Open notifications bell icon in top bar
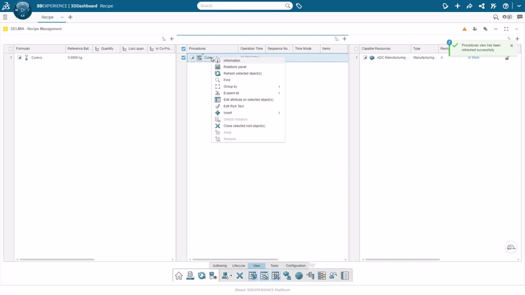Image resolution: width=525 pixels, height=295 pixels. 445,5
